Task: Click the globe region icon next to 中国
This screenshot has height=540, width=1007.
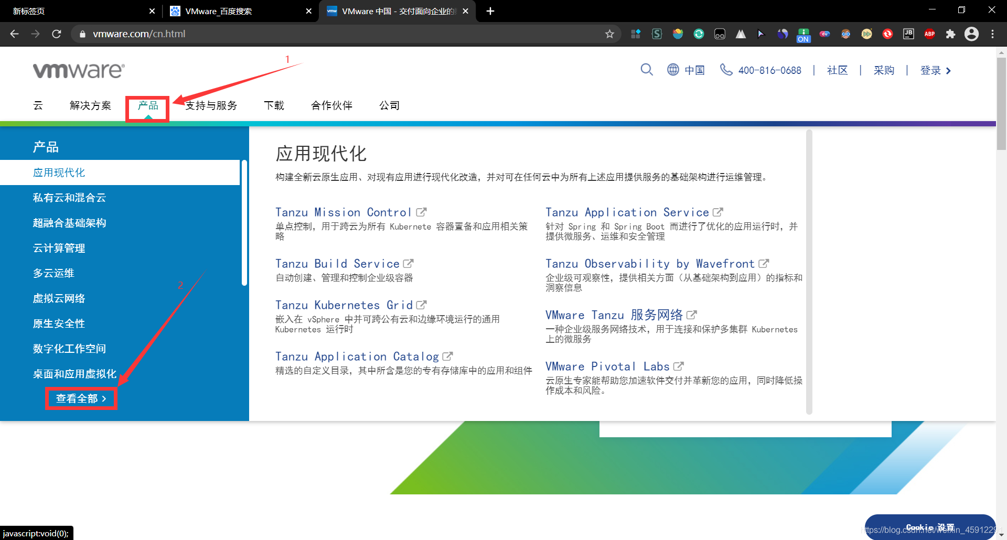Action: 673,70
